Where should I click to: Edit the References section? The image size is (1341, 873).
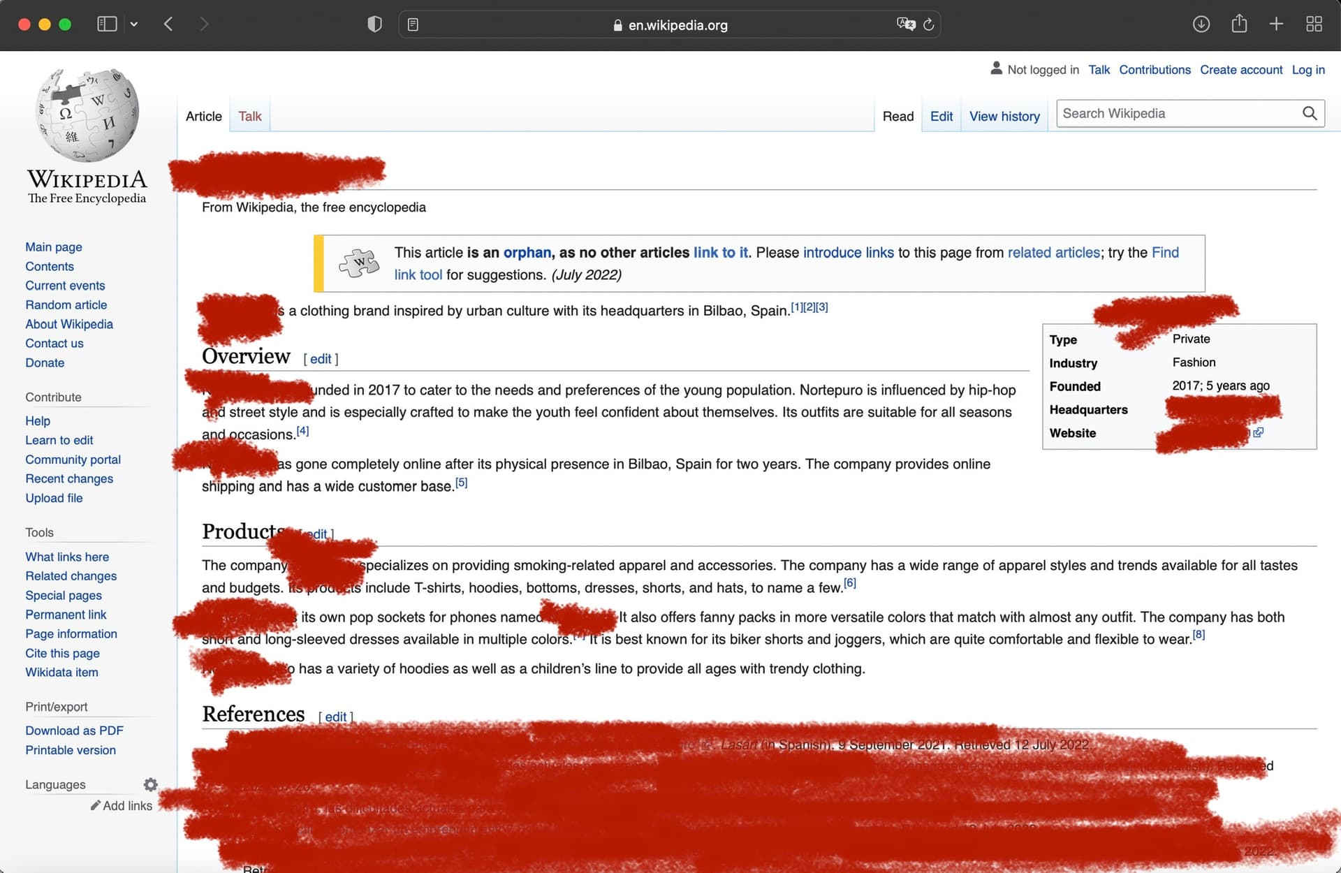336,717
